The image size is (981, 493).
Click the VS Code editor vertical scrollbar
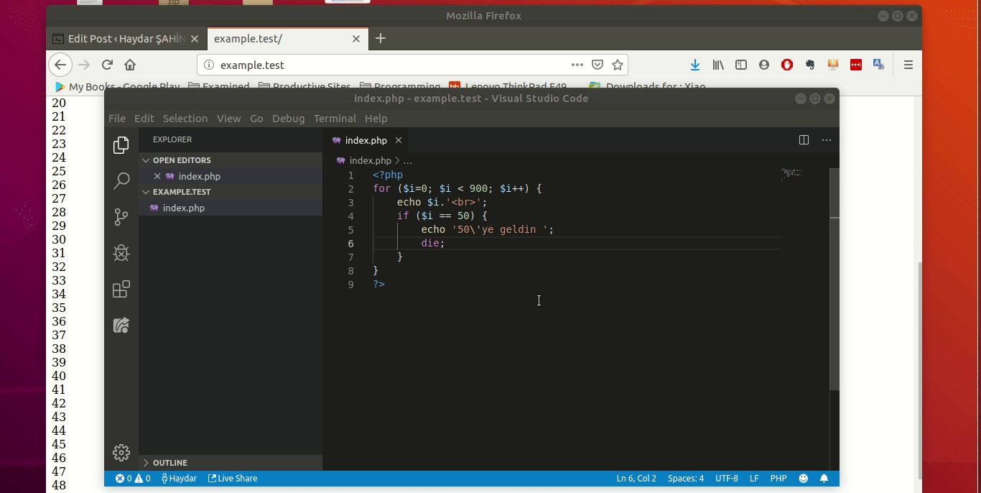pyautogui.click(x=834, y=279)
